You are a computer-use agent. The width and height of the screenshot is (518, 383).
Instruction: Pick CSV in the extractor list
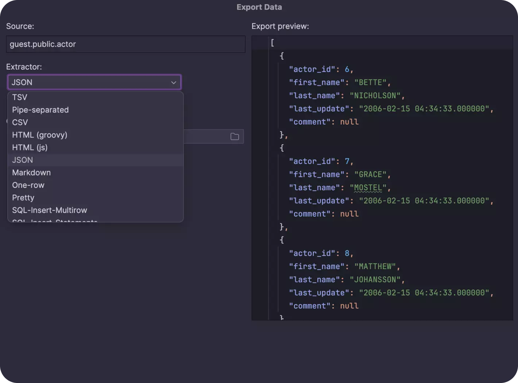pos(20,122)
